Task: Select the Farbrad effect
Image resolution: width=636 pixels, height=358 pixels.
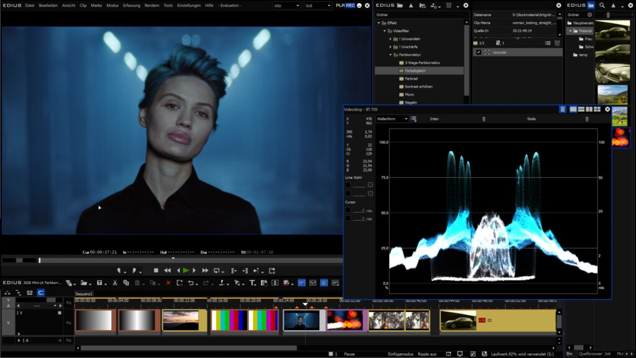Action: (411, 79)
